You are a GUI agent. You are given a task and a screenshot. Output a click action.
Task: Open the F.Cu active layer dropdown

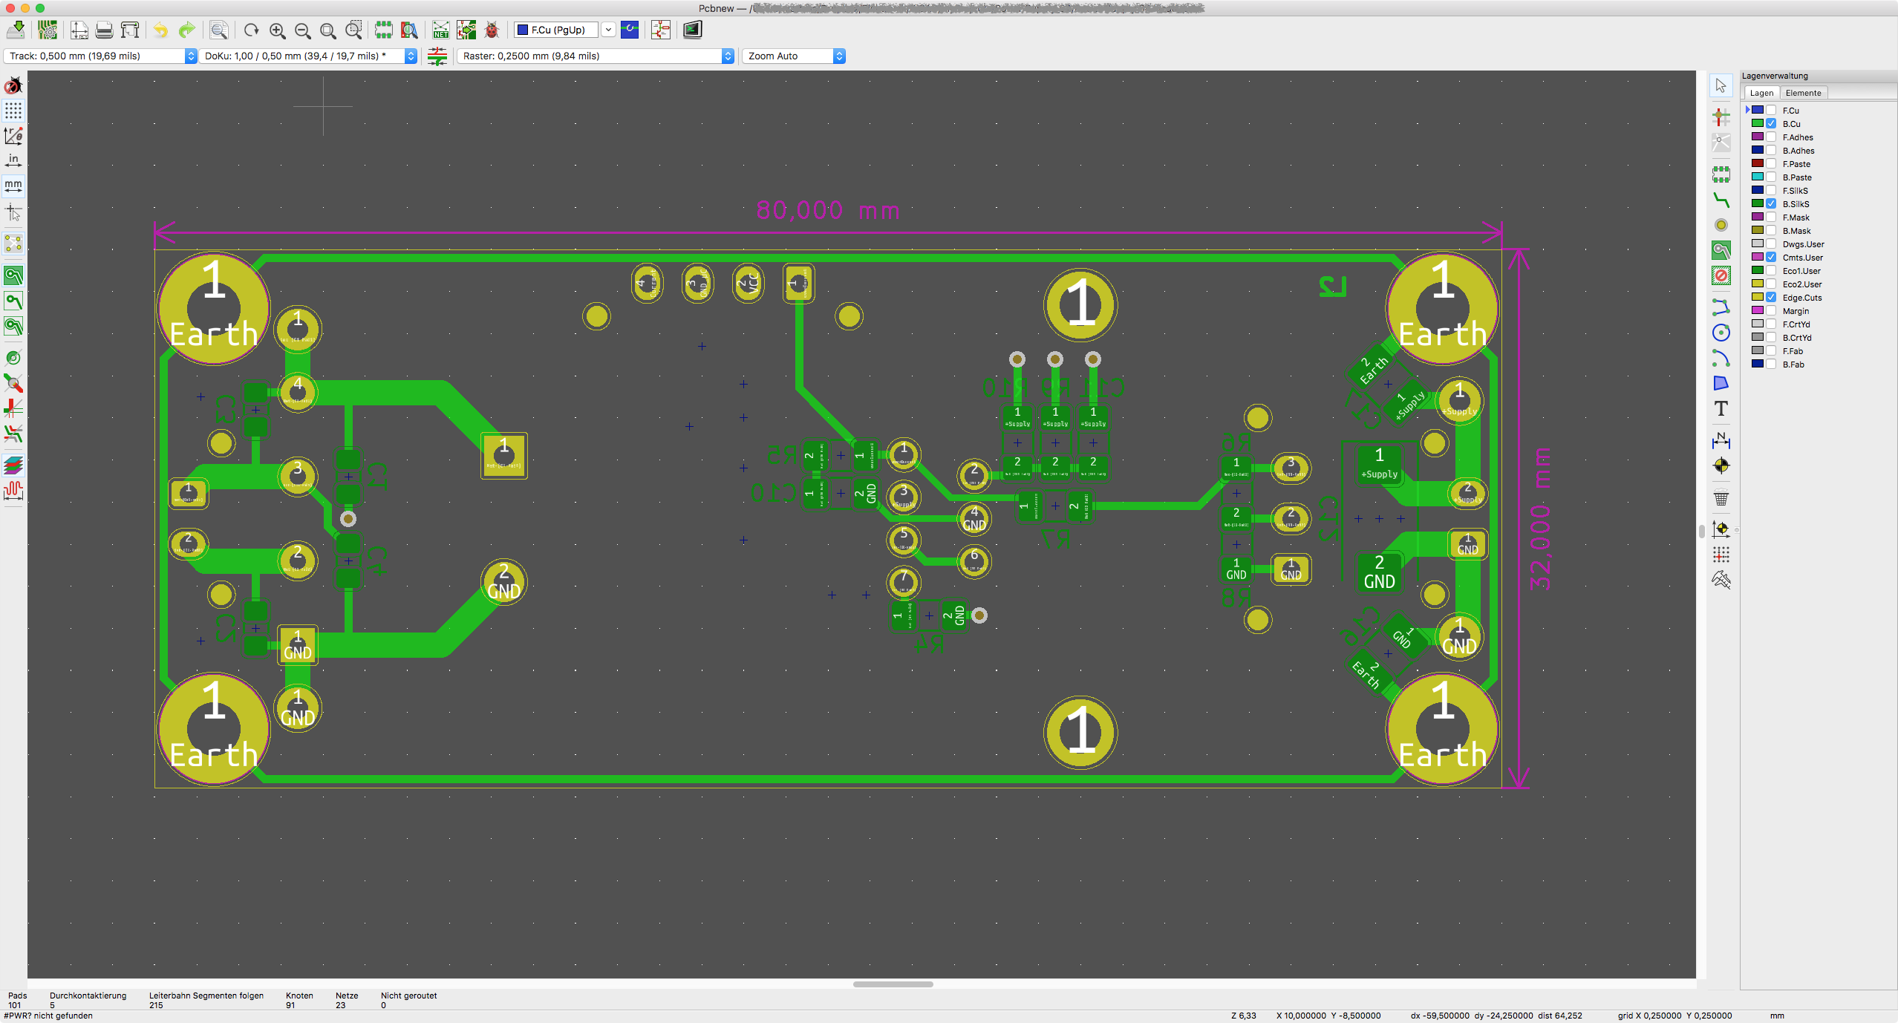556,30
